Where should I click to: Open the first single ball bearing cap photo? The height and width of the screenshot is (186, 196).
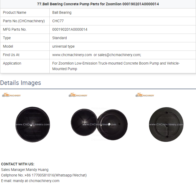coord(33,124)
